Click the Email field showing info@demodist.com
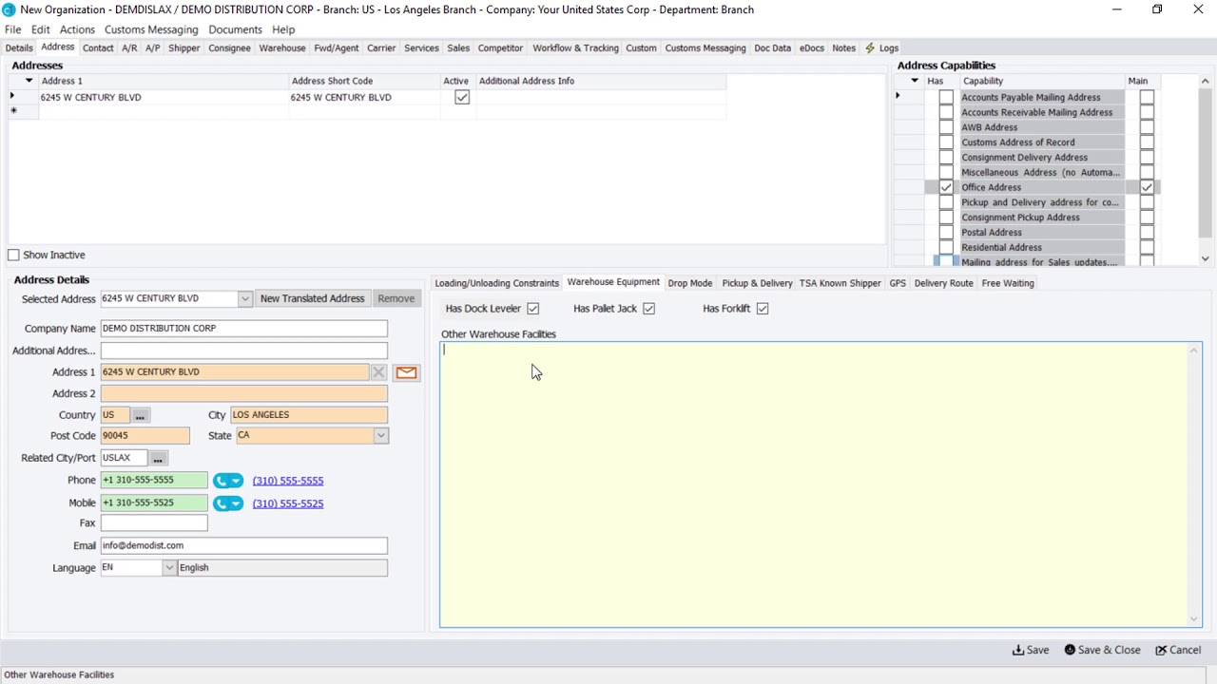1217x684 pixels. pyautogui.click(x=244, y=546)
